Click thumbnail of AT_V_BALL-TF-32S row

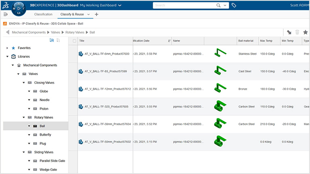coord(220,106)
